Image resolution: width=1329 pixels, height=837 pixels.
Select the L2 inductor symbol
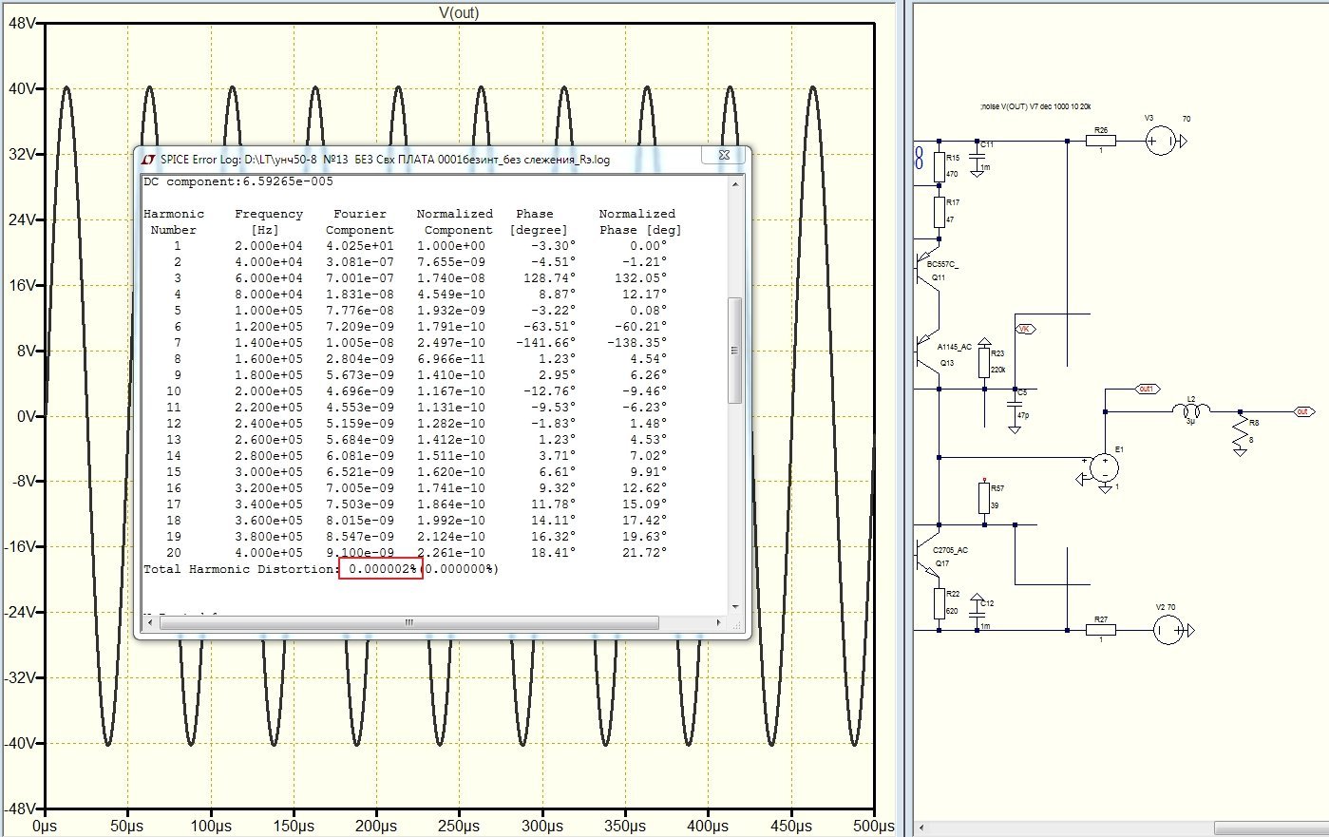click(x=1191, y=411)
